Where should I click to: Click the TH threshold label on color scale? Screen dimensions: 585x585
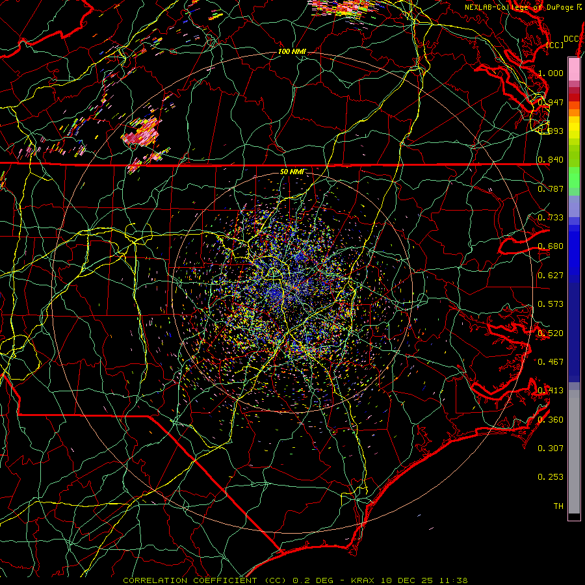point(558,506)
